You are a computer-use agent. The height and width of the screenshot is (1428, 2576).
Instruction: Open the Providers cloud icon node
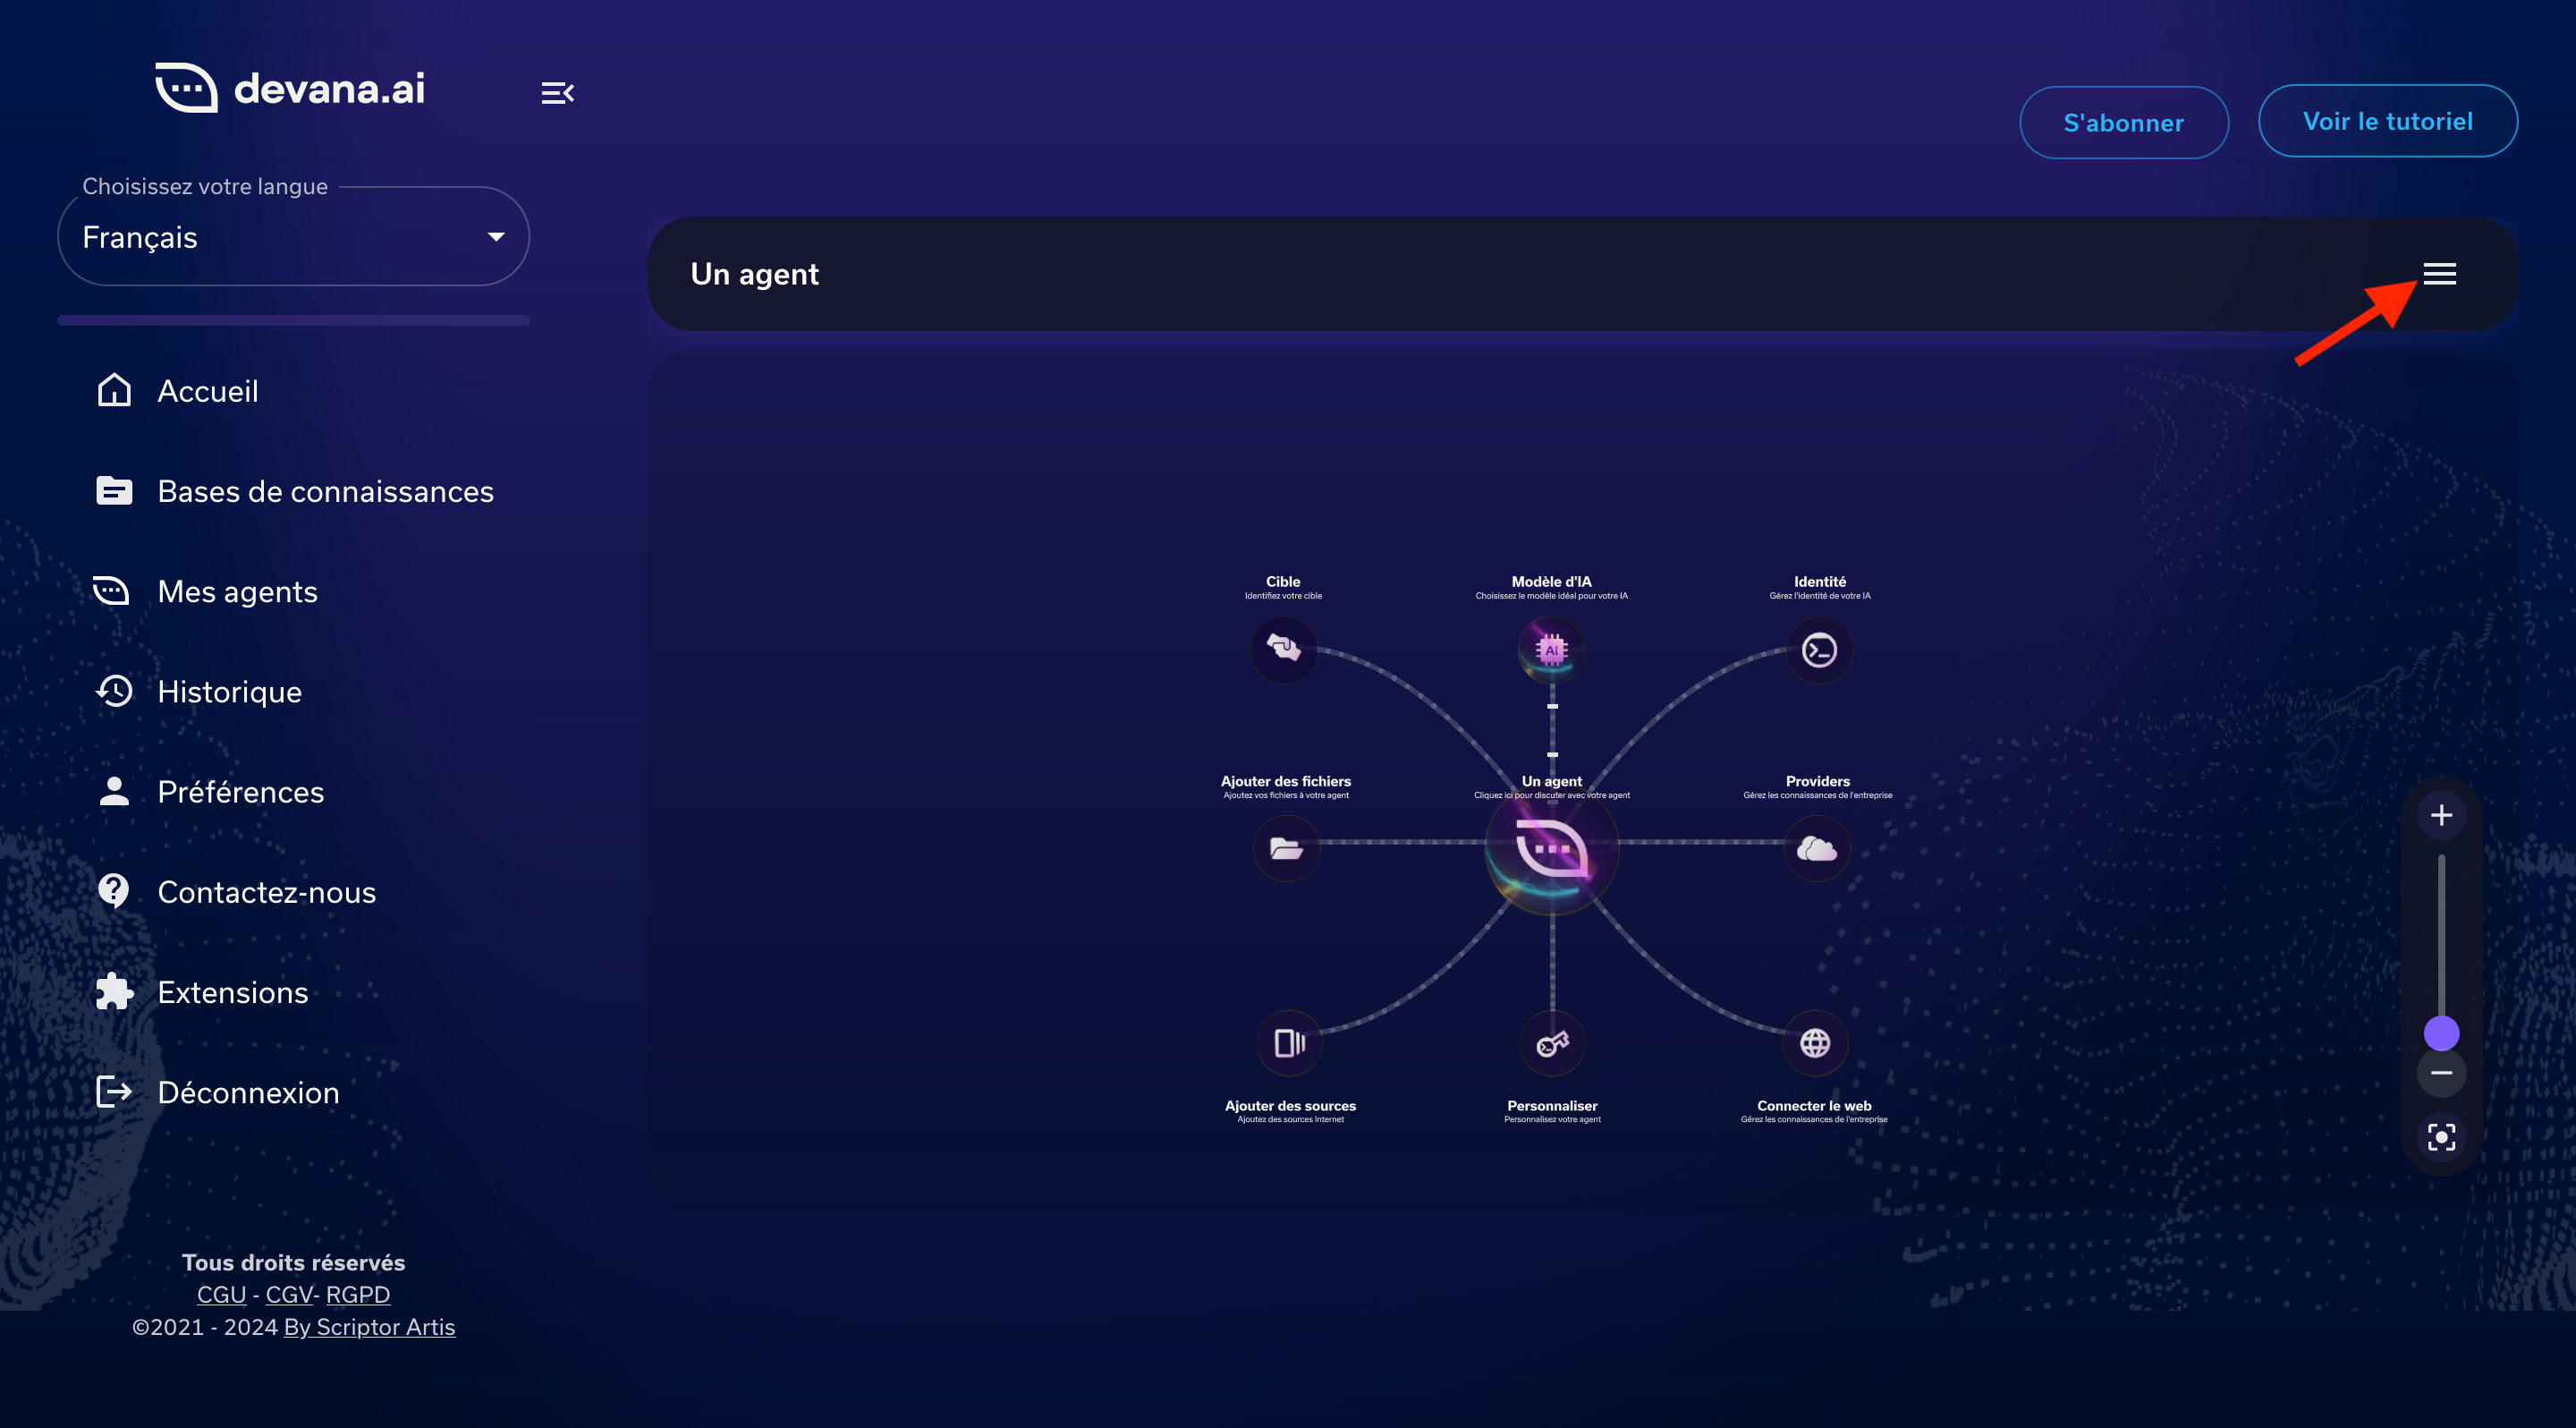pyautogui.click(x=1816, y=849)
